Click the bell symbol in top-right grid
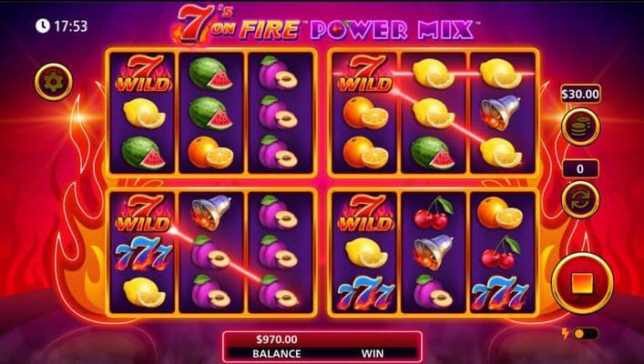Screen dimensions: 644x364 tap(500, 113)
